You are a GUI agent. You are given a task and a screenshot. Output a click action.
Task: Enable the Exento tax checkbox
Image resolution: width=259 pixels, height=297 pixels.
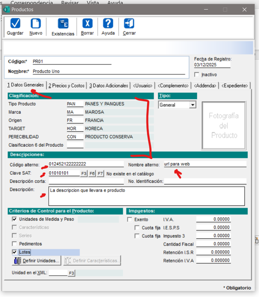(129, 220)
